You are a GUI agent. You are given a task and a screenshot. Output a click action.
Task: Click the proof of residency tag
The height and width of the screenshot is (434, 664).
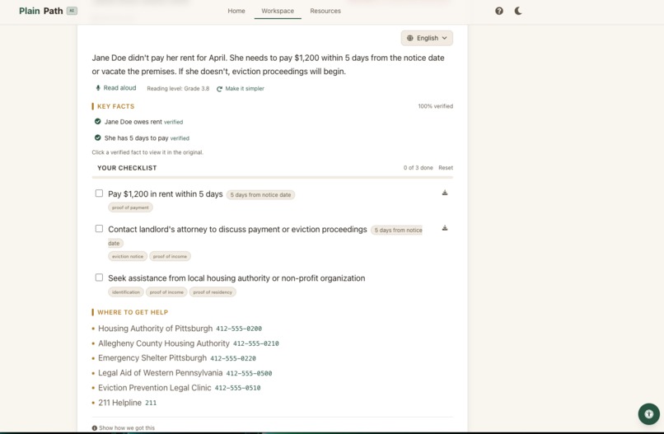[213, 292]
